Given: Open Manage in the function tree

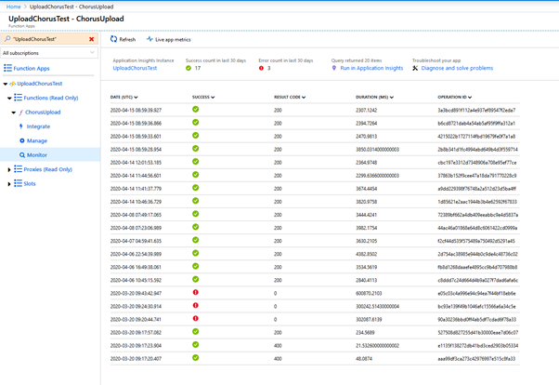Looking at the screenshot, I should (37, 140).
